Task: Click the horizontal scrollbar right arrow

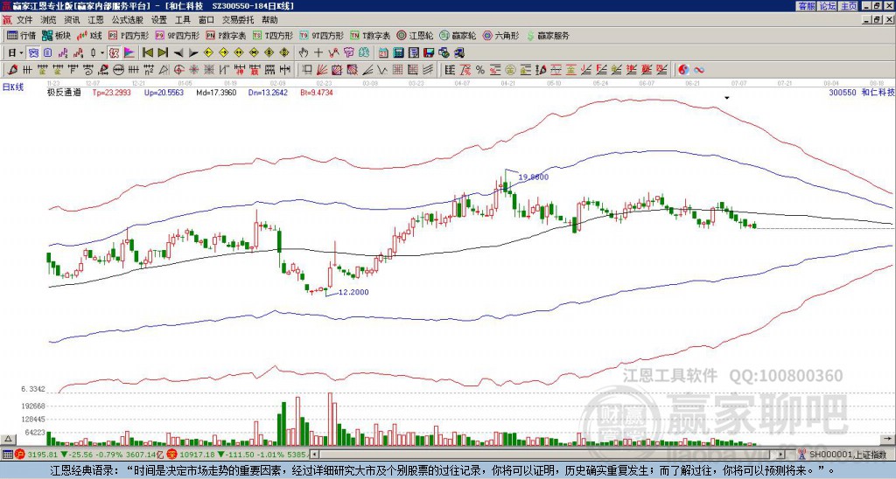Action: pos(781,455)
